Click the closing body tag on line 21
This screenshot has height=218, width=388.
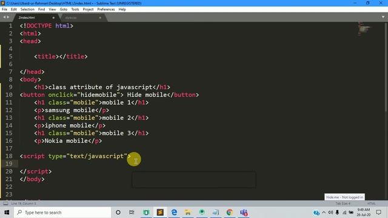(32, 179)
